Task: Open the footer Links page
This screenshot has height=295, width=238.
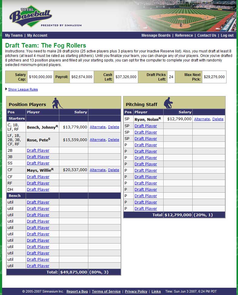Action: pyautogui.click(x=156, y=291)
